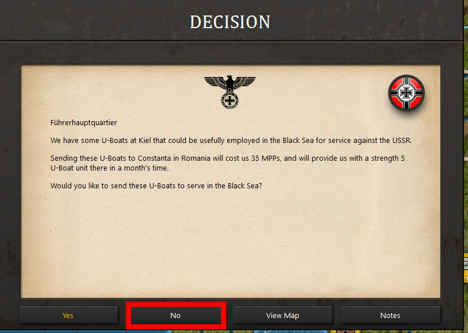This screenshot has height=333, width=468.
Task: Select the Führerhauptquartier heading text
Action: pyautogui.click(x=84, y=123)
